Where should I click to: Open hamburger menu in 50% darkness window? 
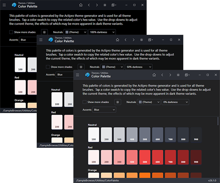pyautogui.click(x=41, y=40)
